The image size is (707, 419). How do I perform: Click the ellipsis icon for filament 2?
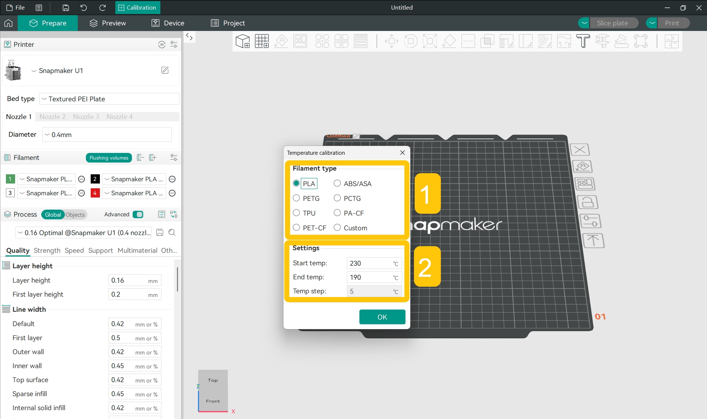coord(172,179)
